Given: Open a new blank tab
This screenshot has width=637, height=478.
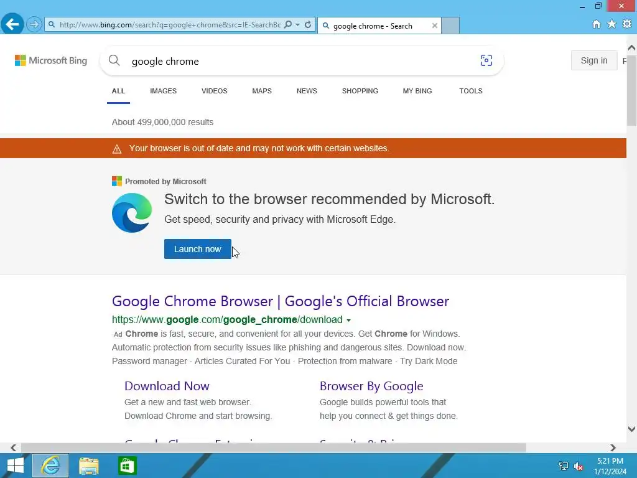Looking at the screenshot, I should tap(450, 26).
